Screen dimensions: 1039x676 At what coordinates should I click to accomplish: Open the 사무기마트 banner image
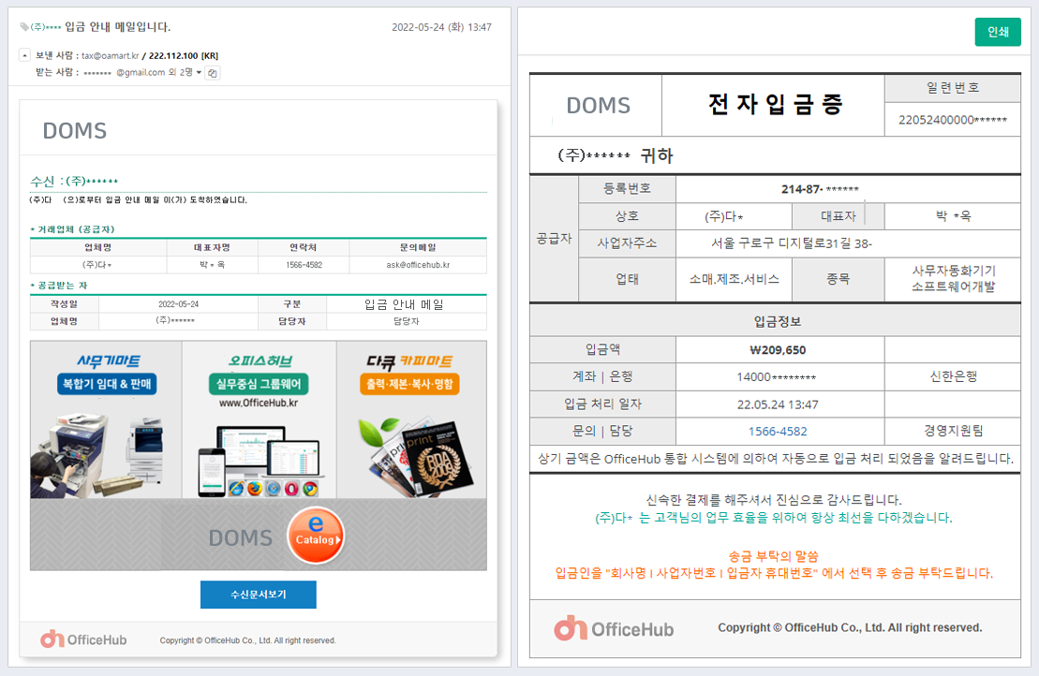pyautogui.click(x=106, y=419)
